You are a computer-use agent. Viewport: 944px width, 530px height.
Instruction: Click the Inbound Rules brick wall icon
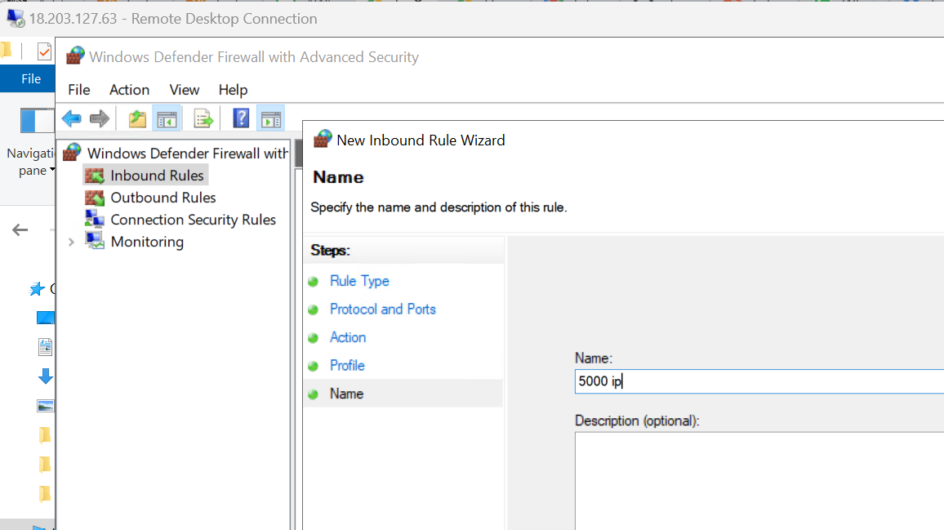tap(95, 176)
